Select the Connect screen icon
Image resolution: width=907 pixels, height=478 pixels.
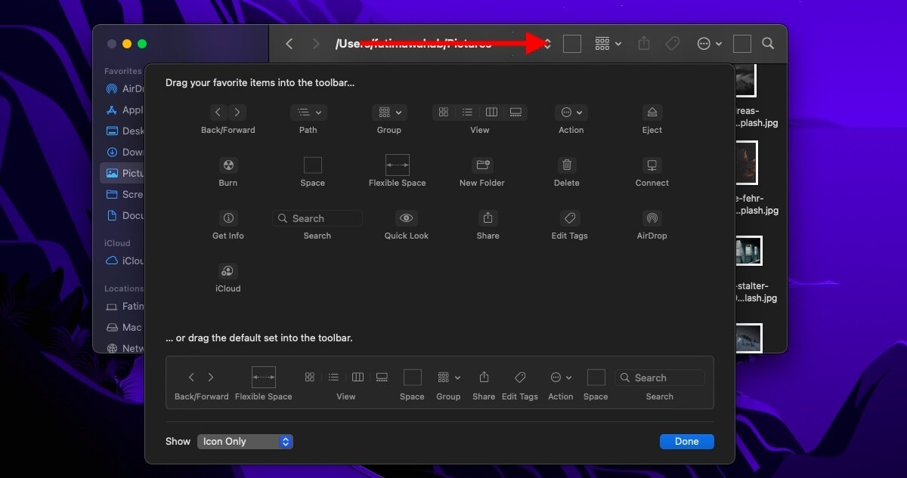click(x=652, y=166)
